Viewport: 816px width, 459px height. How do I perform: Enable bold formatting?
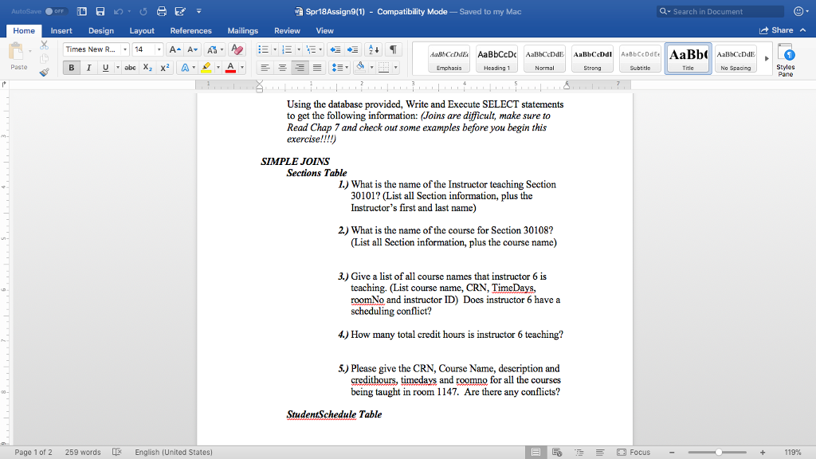click(x=71, y=67)
